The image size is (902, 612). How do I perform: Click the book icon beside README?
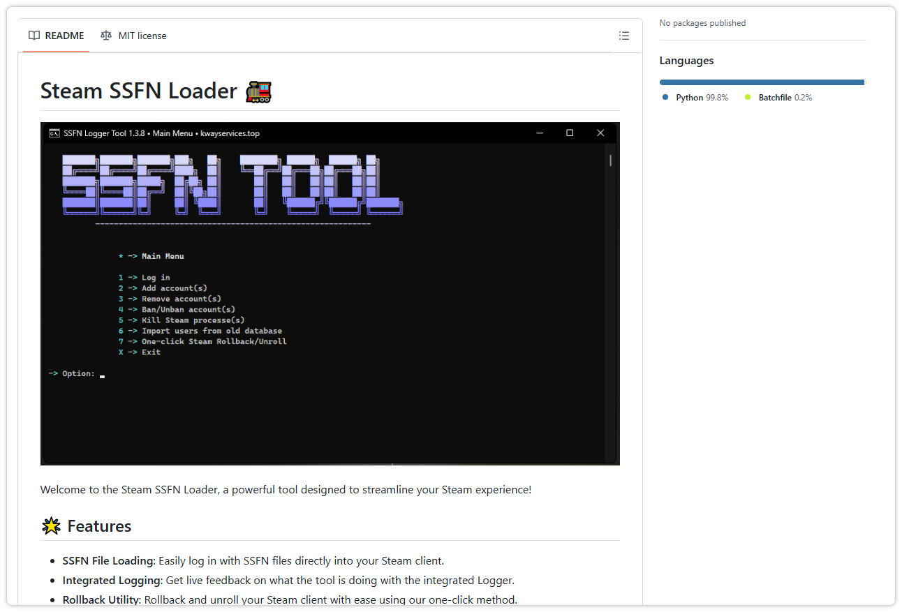(34, 36)
